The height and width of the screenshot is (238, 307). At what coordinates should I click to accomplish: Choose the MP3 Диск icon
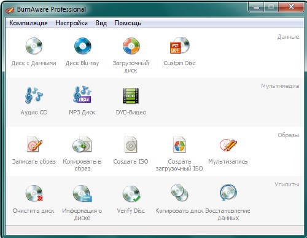click(x=82, y=95)
